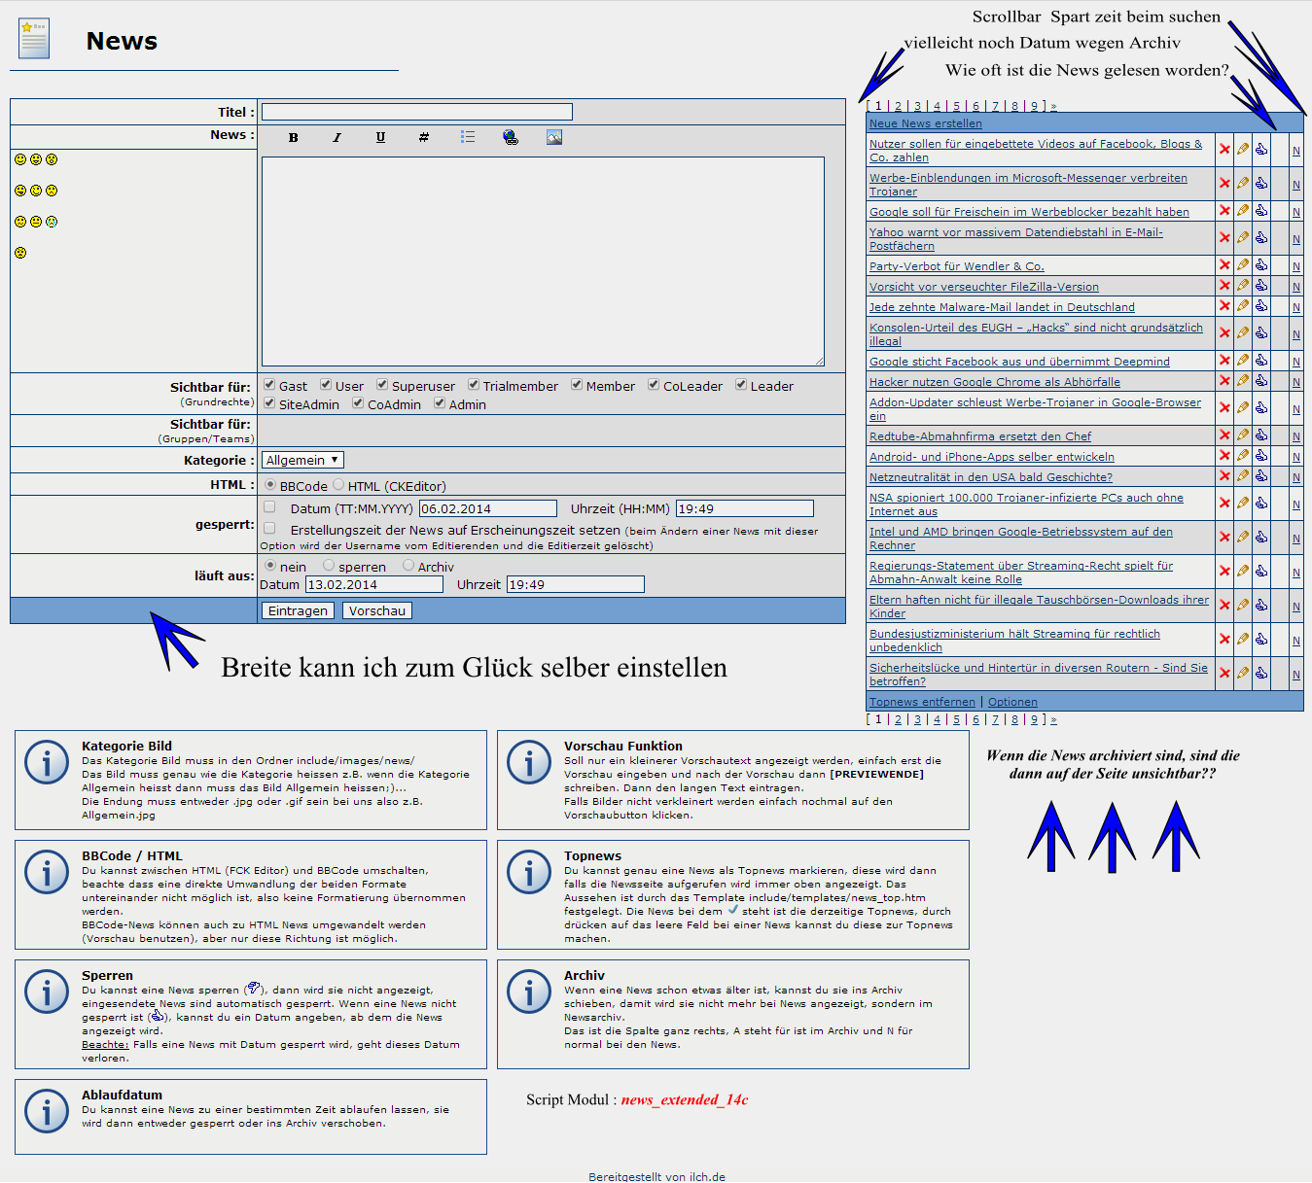Delete the news 'Werbe-Einblendungen im Microsoft-Messenger'

(1224, 184)
